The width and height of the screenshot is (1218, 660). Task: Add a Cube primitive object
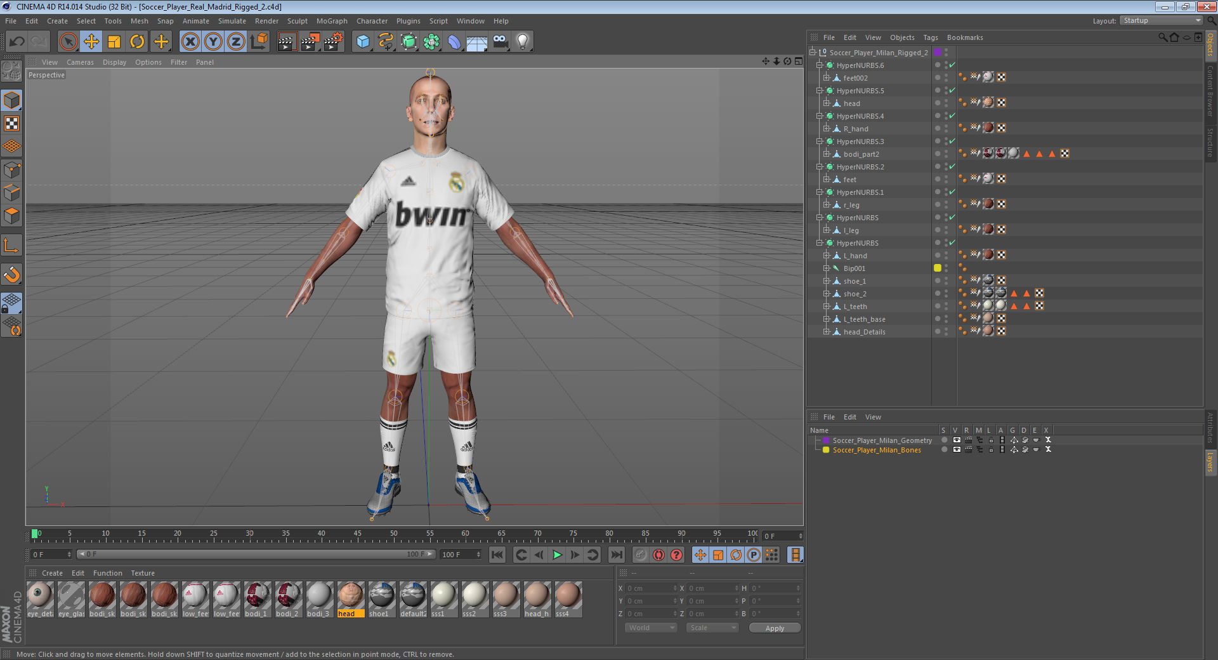pyautogui.click(x=362, y=41)
